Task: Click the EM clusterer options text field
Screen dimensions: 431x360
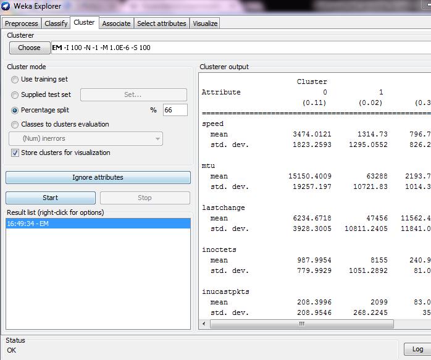Action: point(241,48)
